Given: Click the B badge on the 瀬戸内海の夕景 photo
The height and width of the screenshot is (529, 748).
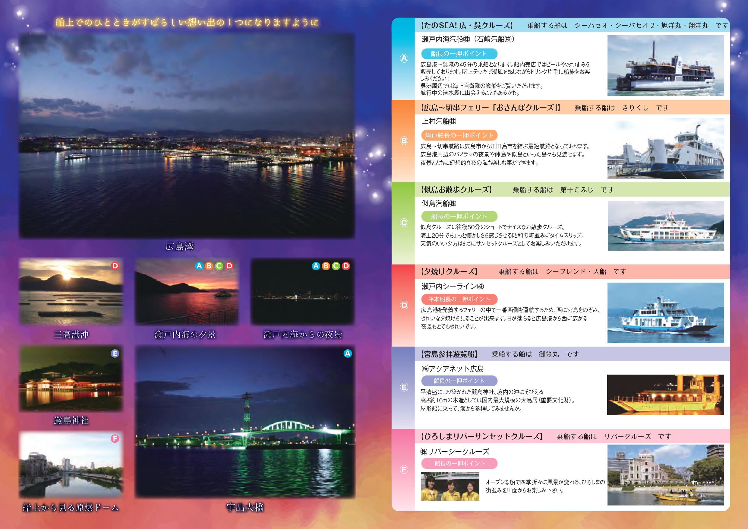Looking at the screenshot, I should point(209,266).
